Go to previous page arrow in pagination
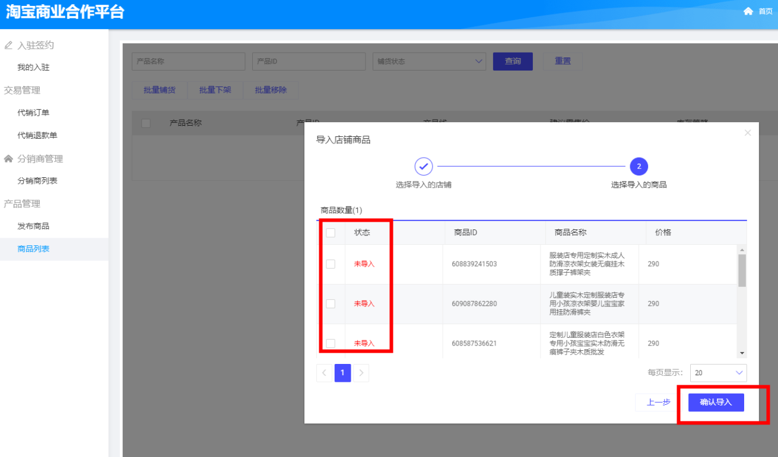Image resolution: width=778 pixels, height=457 pixels. [325, 373]
